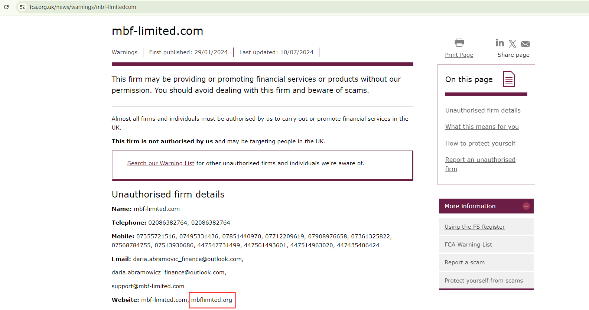Click the browser reload icon
589x310 pixels.
6,7
